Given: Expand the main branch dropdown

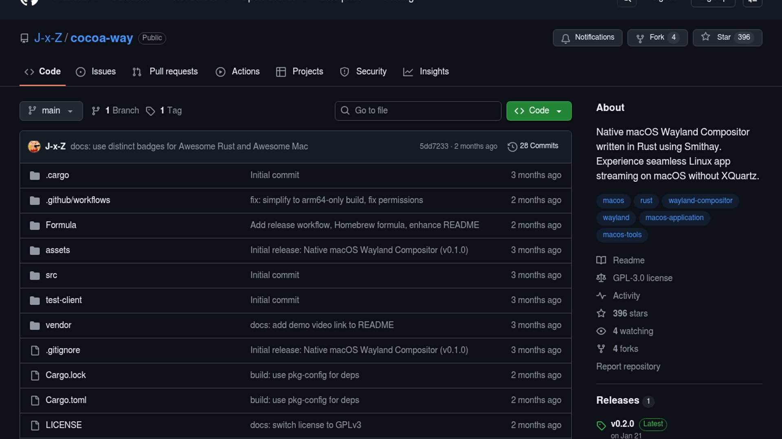Looking at the screenshot, I should pyautogui.click(x=51, y=111).
